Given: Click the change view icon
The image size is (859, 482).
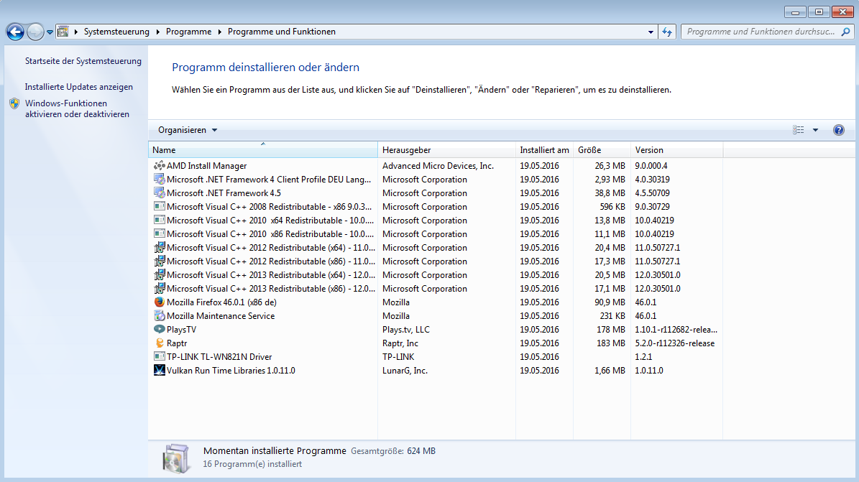Looking at the screenshot, I should click(x=799, y=130).
